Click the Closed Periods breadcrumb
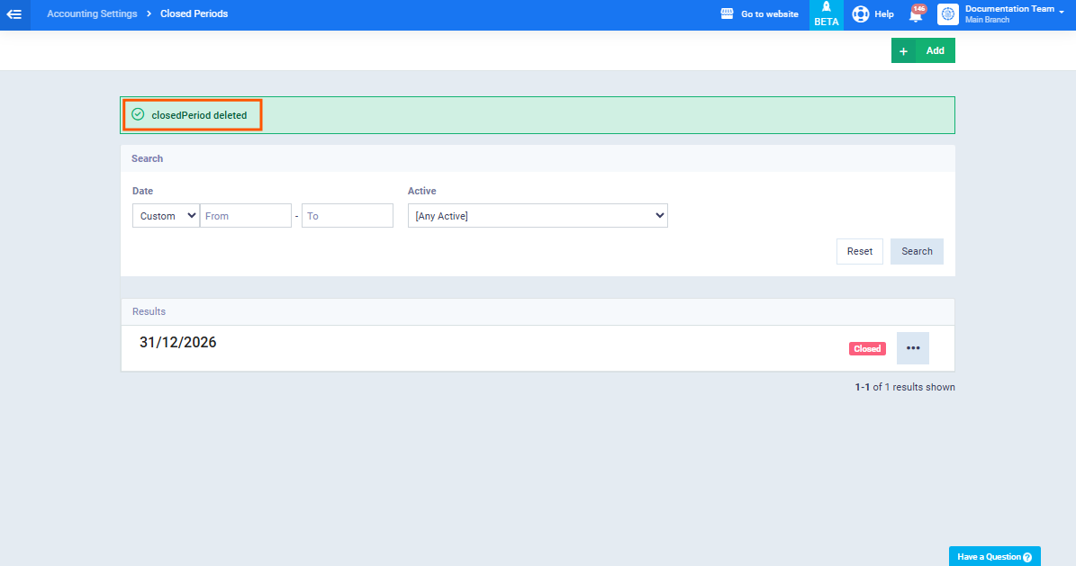This screenshot has height=566, width=1076. pos(194,13)
